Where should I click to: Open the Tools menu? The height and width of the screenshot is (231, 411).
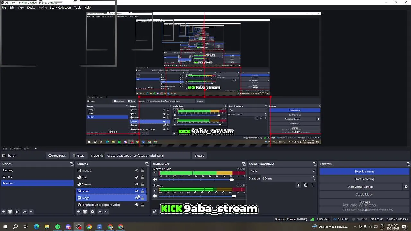78,7
